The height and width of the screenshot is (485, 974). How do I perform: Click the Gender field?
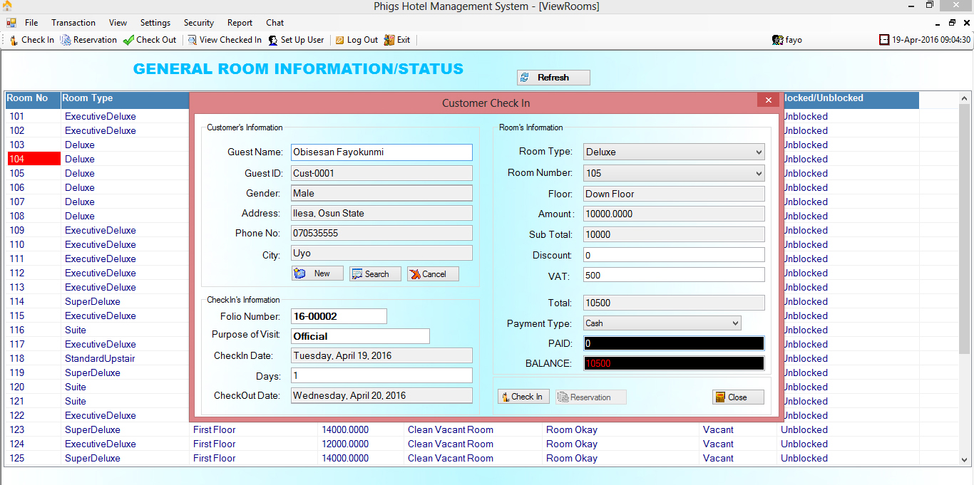tap(381, 193)
